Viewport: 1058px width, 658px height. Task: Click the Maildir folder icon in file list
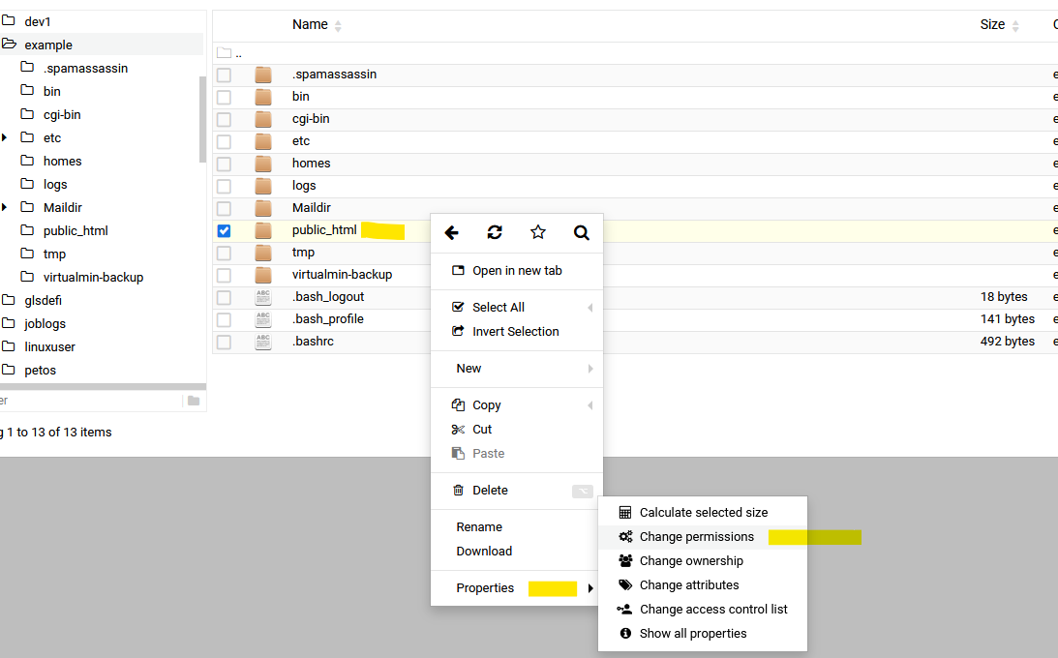263,208
